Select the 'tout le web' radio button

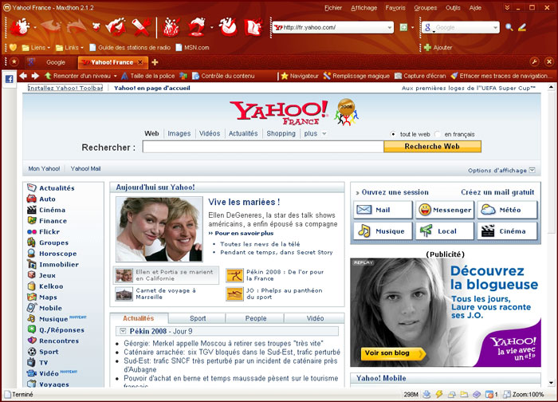393,134
